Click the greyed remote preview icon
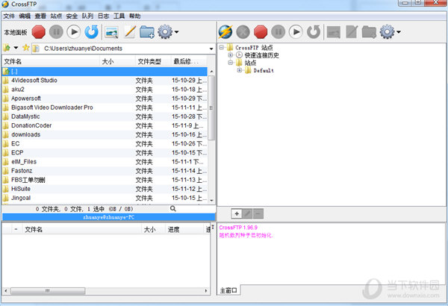 pyautogui.click(x=334, y=32)
